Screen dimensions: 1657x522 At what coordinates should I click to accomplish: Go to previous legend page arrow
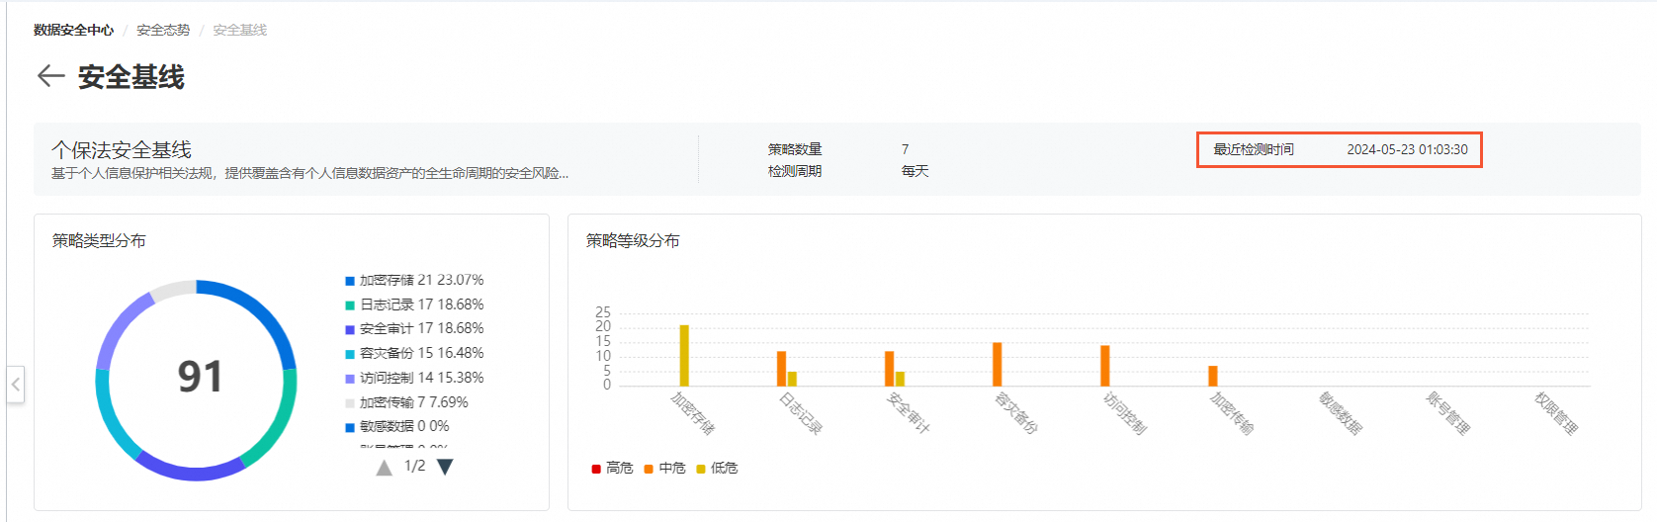(x=384, y=468)
